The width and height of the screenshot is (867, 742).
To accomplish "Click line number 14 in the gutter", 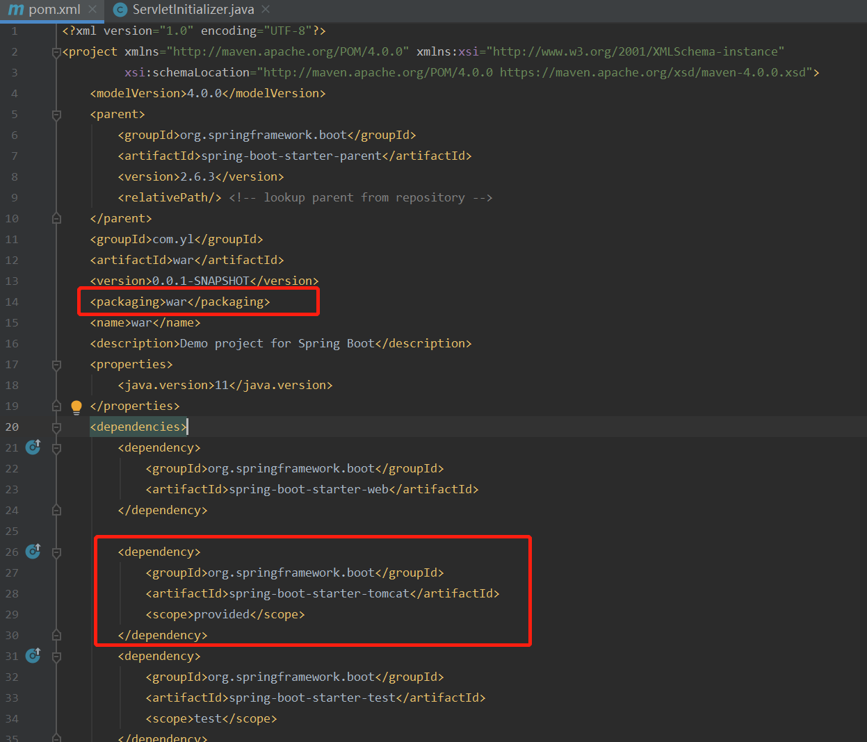I will (x=12, y=302).
